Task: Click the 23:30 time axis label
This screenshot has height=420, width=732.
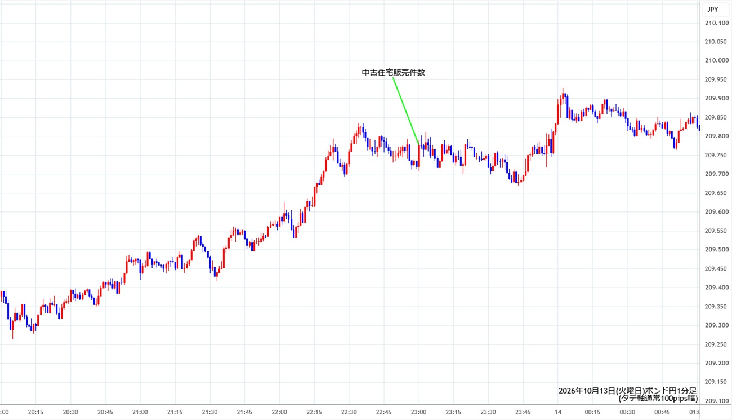Action: [488, 412]
